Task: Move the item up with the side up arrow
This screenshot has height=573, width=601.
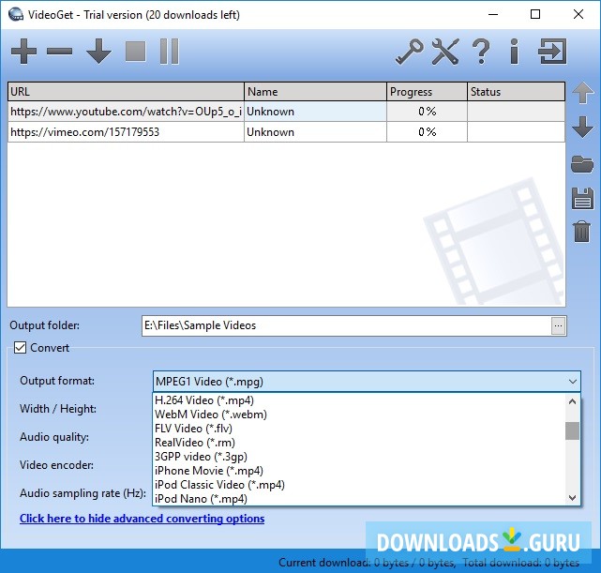Action: (x=582, y=92)
